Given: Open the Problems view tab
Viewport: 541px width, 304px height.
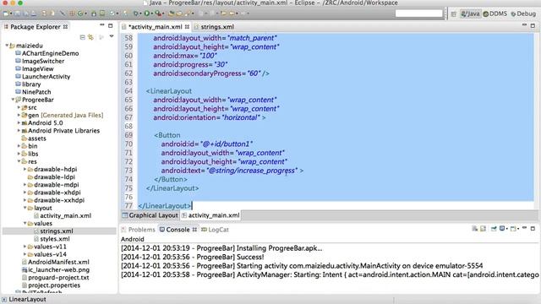Looking at the screenshot, I should coord(139,230).
